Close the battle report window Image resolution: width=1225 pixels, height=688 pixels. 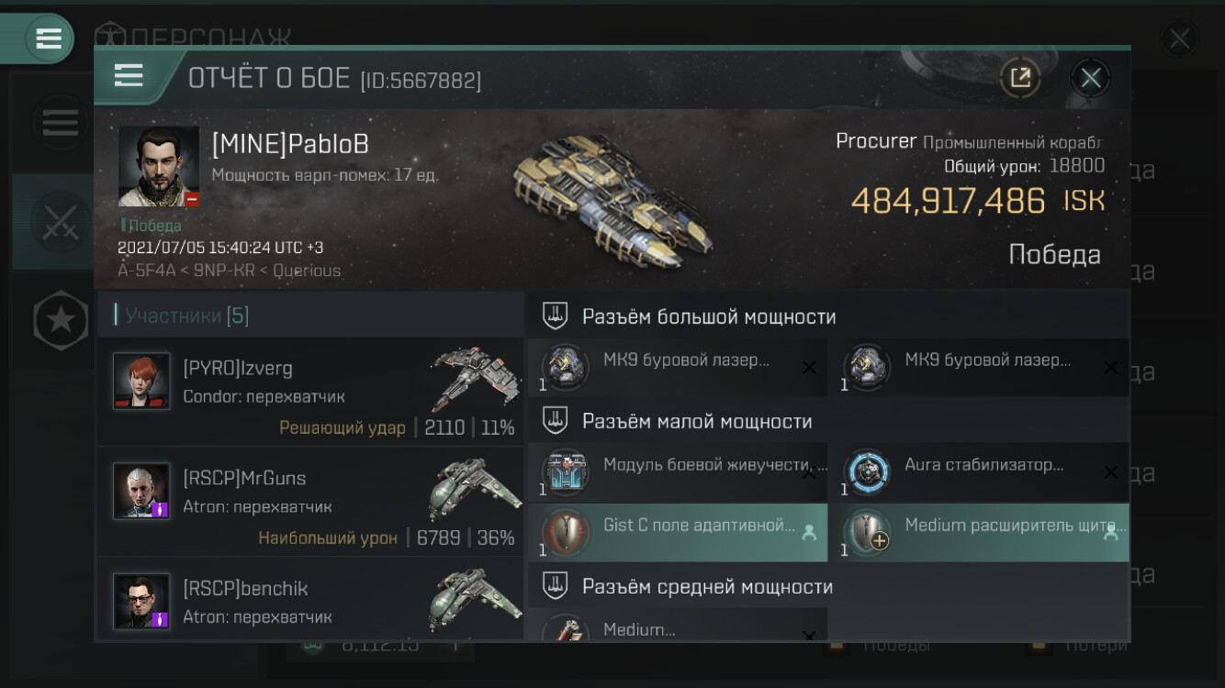(1090, 77)
